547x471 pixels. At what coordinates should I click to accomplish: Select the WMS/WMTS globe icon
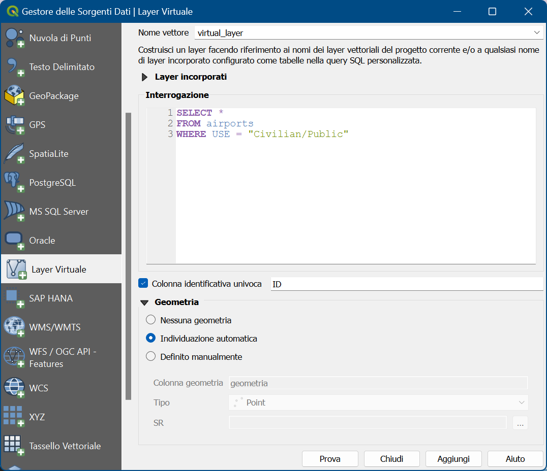[x=14, y=327]
